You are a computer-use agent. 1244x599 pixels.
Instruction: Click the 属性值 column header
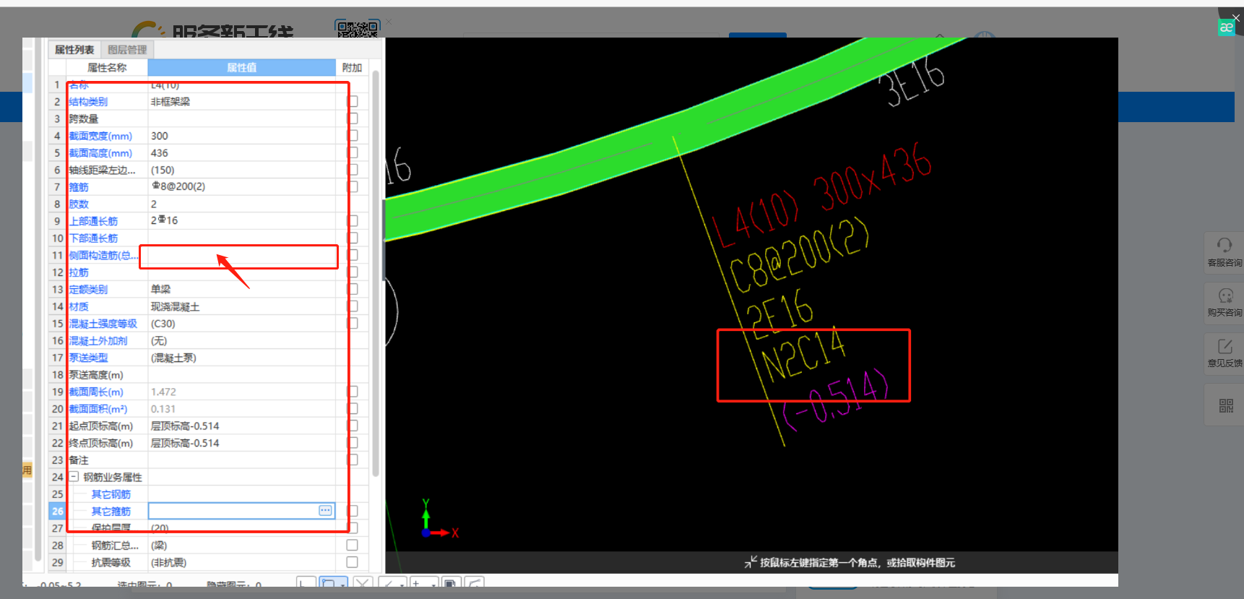tap(241, 67)
